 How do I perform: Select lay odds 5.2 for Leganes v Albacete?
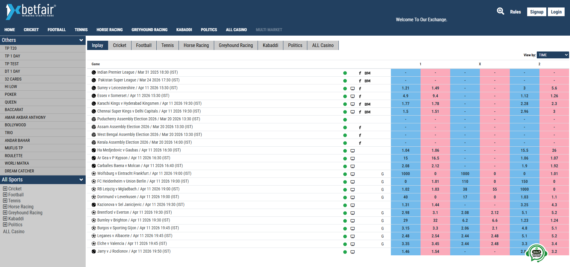(x=554, y=236)
